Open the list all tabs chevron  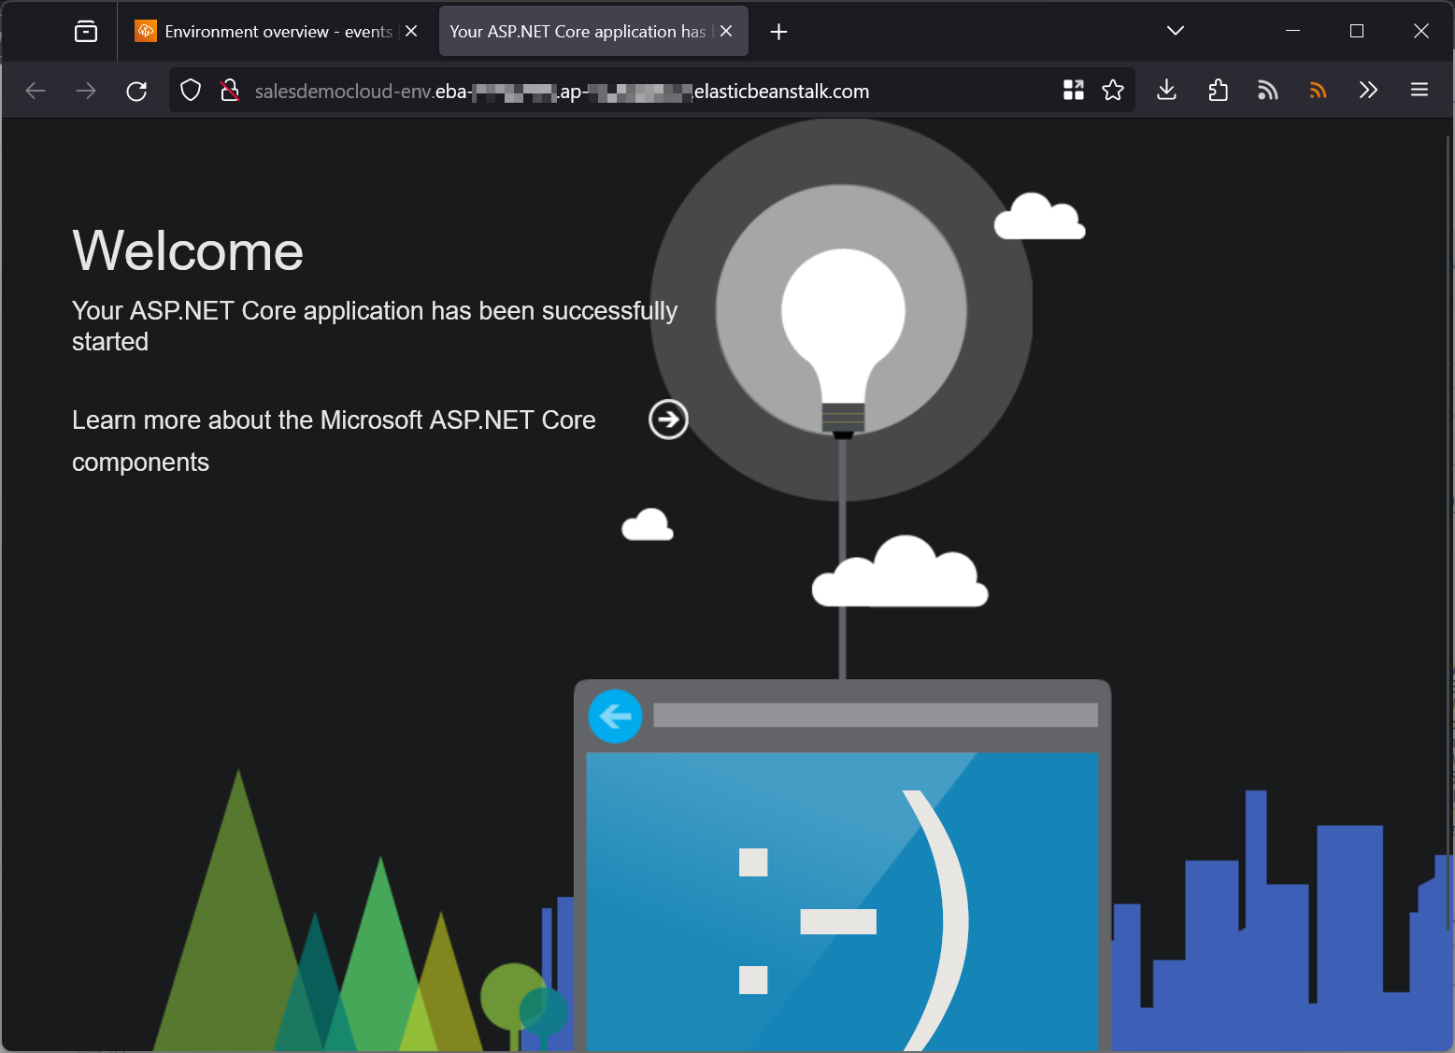click(1175, 31)
